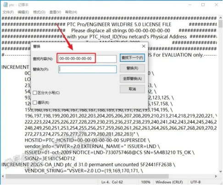Click the line starting with 248,249,250
223x185 pixels.
(121, 128)
